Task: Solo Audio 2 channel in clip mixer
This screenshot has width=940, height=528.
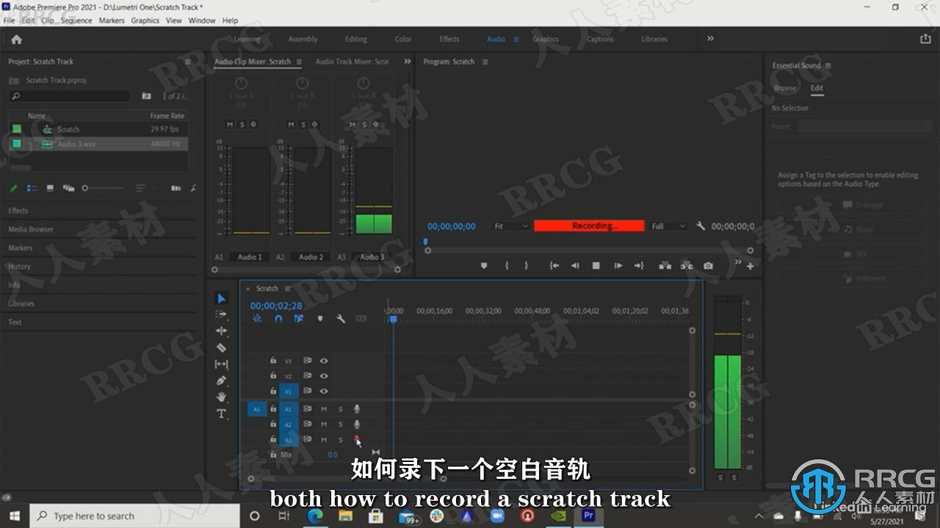Action: (303, 125)
